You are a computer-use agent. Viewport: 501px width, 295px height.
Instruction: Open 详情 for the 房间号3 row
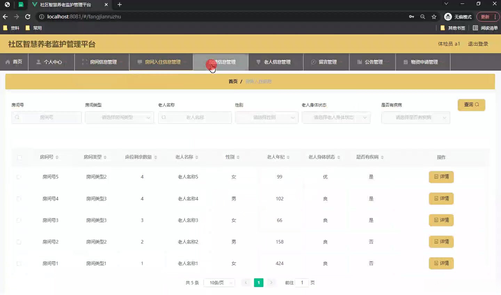click(x=441, y=220)
